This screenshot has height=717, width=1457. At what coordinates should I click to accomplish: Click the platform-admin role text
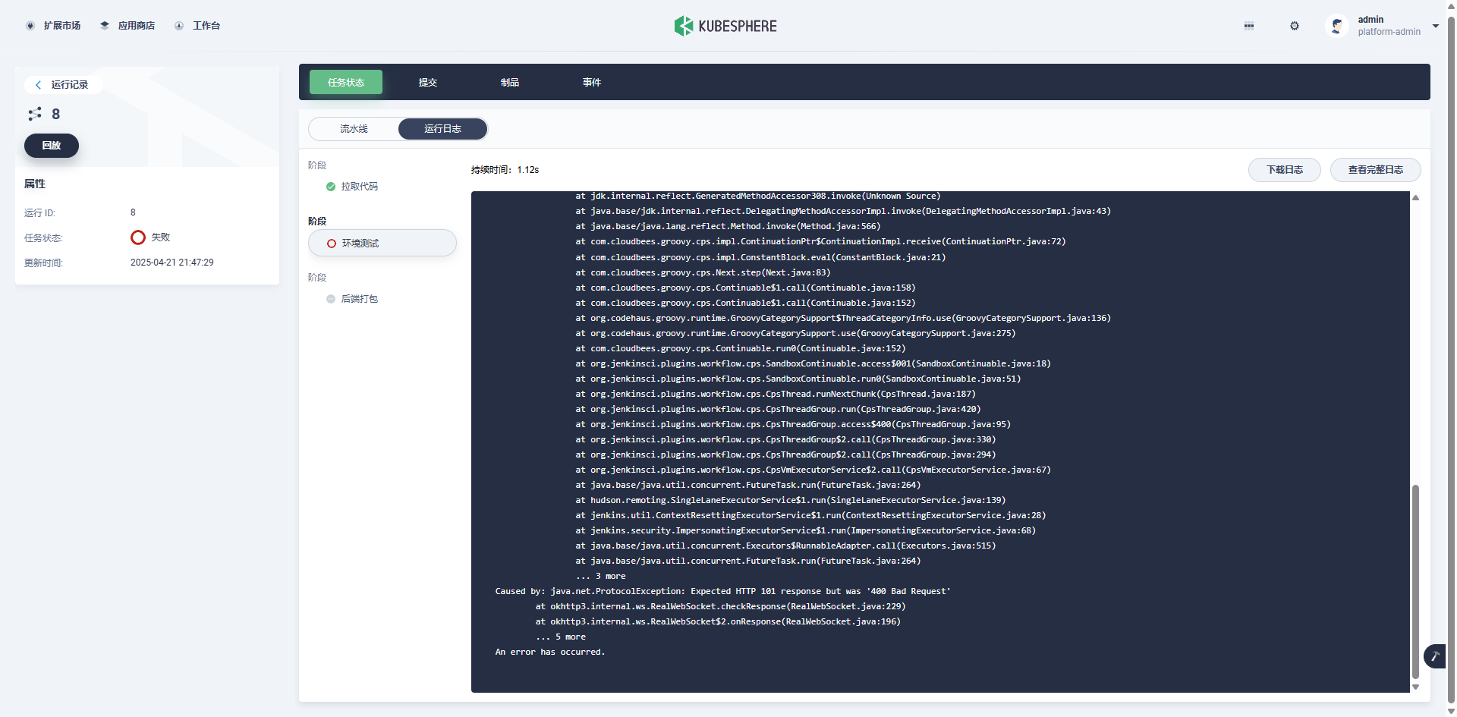(x=1389, y=32)
